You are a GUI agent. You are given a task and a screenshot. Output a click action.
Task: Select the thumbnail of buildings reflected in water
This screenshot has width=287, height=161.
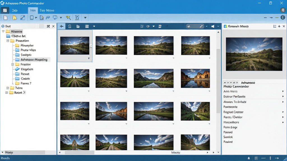tap(195, 78)
